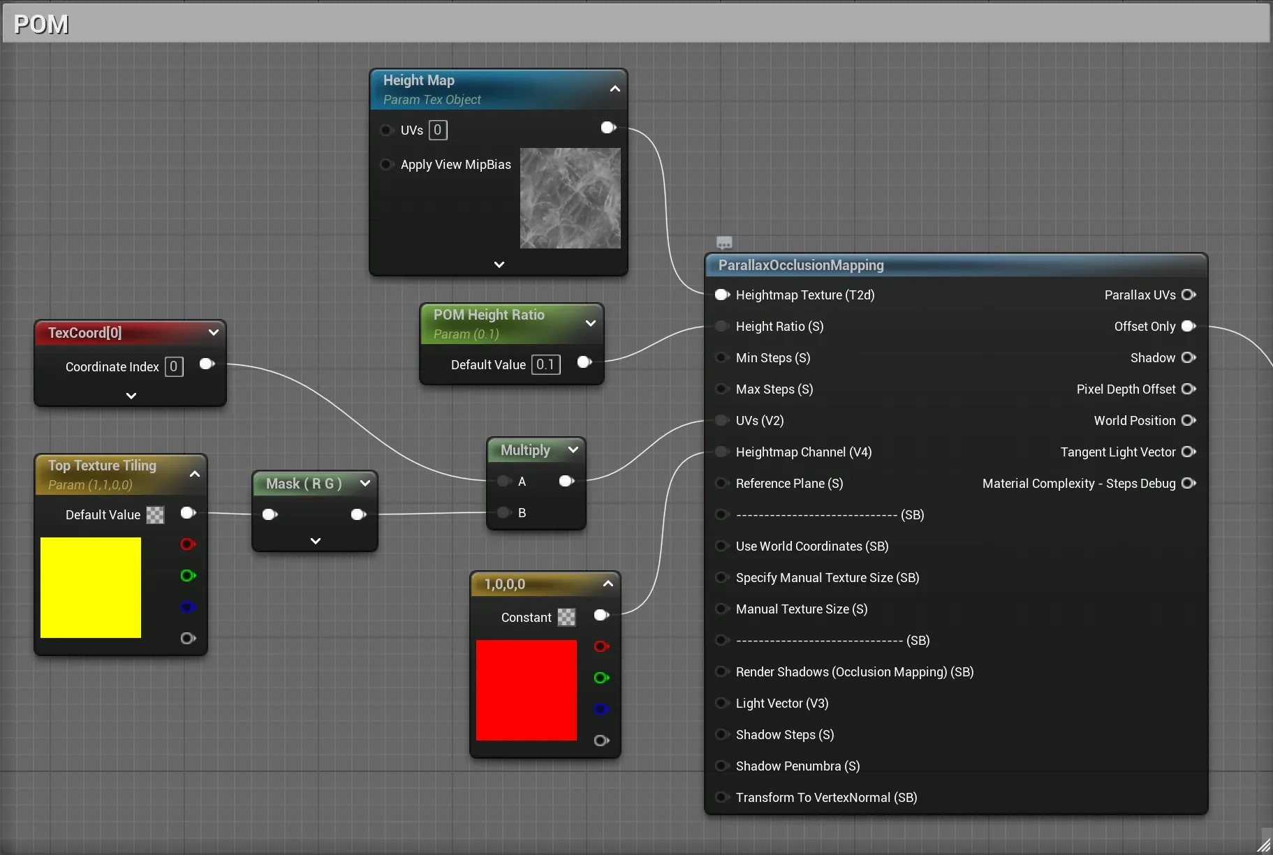This screenshot has height=855, width=1273.
Task: Expand the TexCoord[0] node bottom chevron
Action: tap(131, 396)
